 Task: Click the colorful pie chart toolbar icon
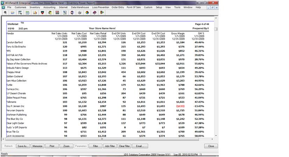coord(87,13)
